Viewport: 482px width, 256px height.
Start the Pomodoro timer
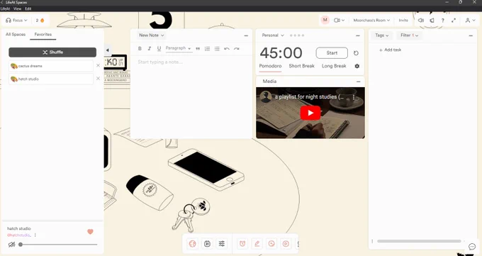point(332,53)
